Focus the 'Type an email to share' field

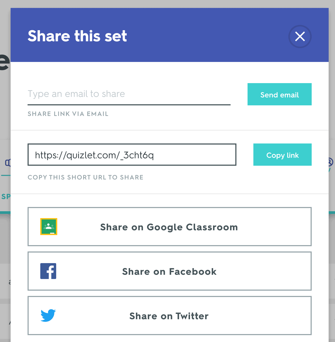[x=129, y=94]
